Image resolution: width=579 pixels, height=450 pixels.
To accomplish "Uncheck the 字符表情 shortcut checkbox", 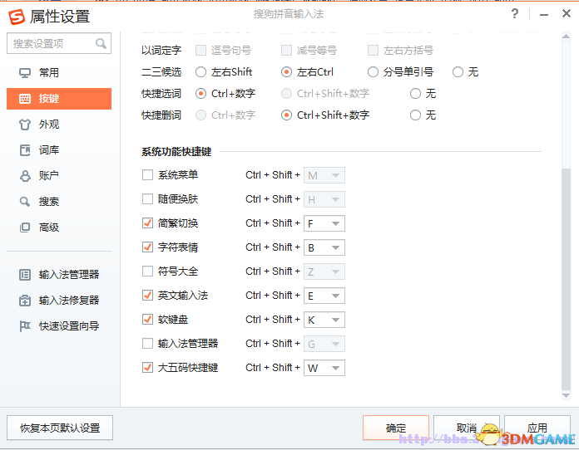I will click(148, 247).
